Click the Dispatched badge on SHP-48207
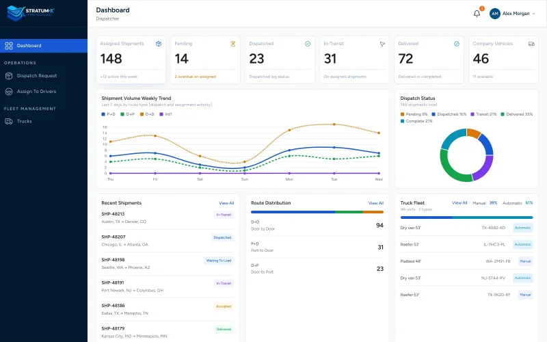 click(x=222, y=237)
